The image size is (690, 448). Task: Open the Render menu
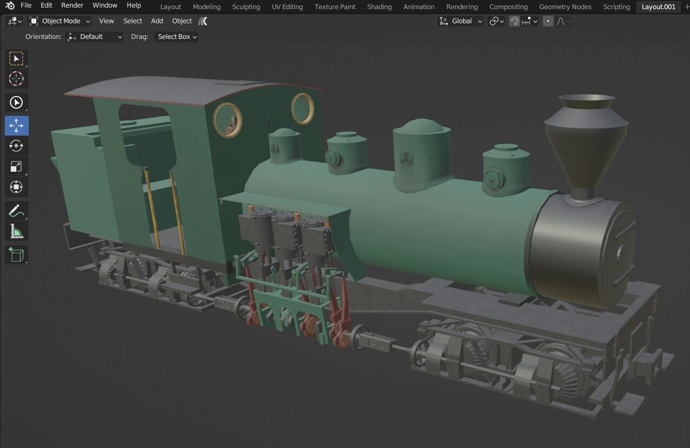(72, 5)
